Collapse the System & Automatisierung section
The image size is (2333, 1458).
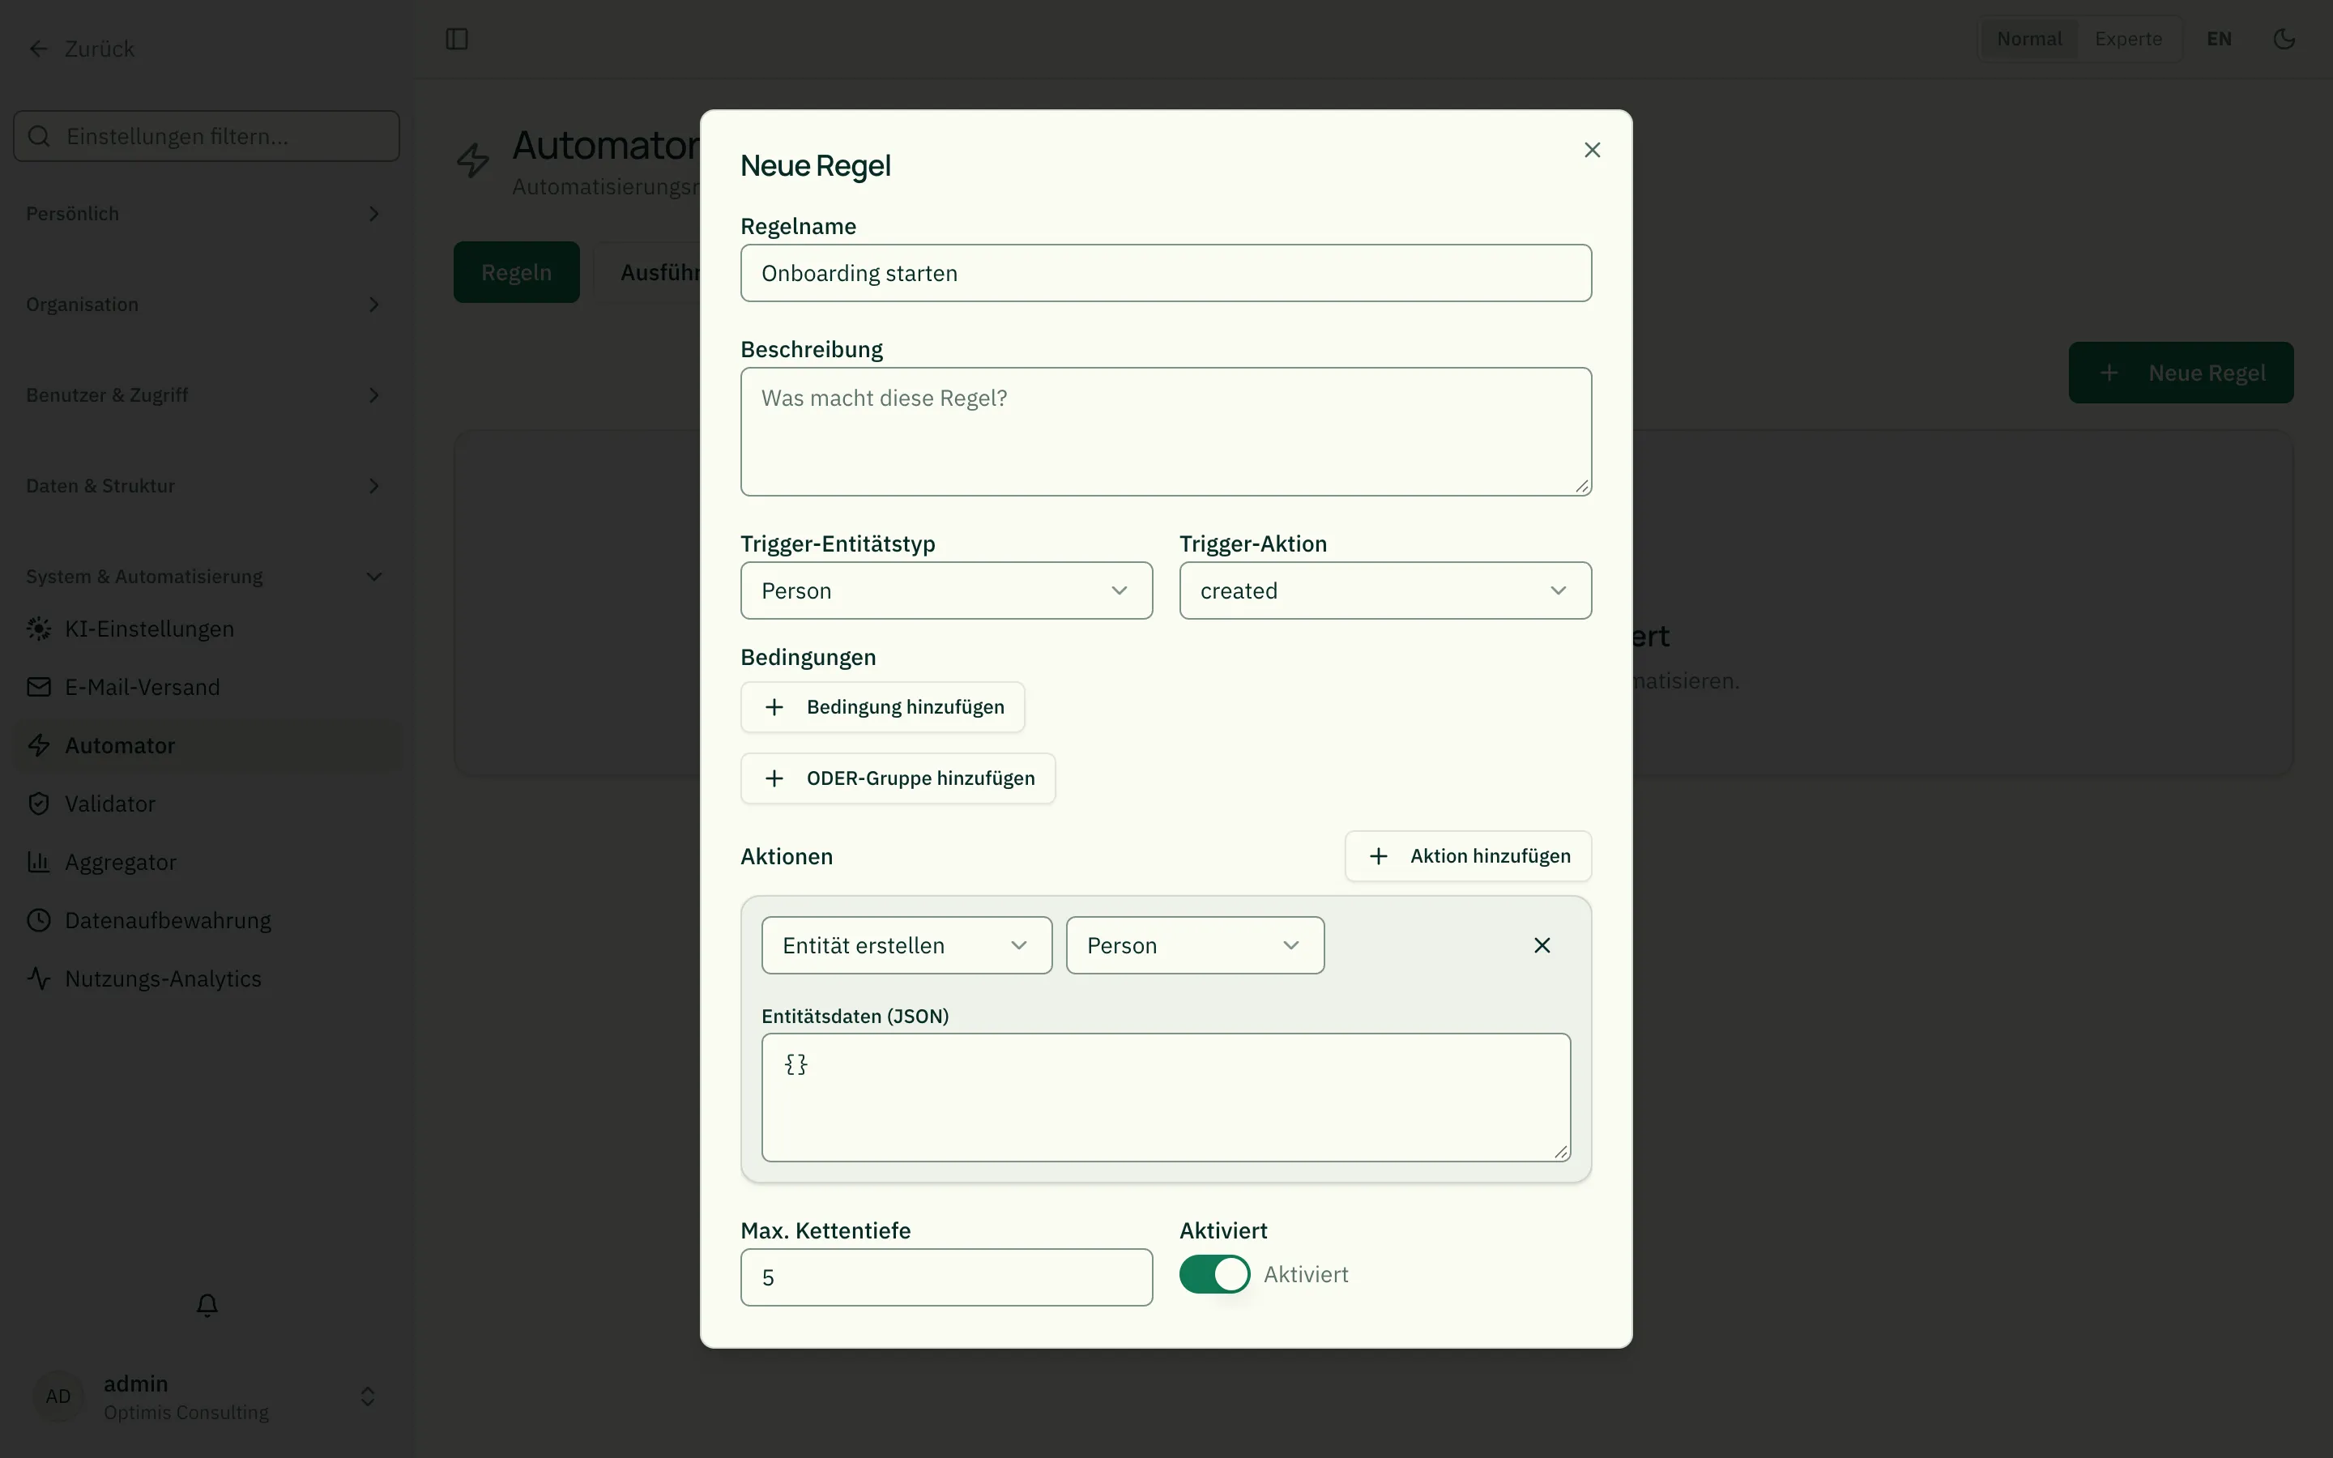point(207,577)
